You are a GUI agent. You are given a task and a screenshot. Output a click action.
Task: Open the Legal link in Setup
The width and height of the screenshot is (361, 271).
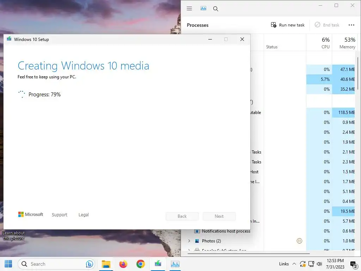[84, 215]
